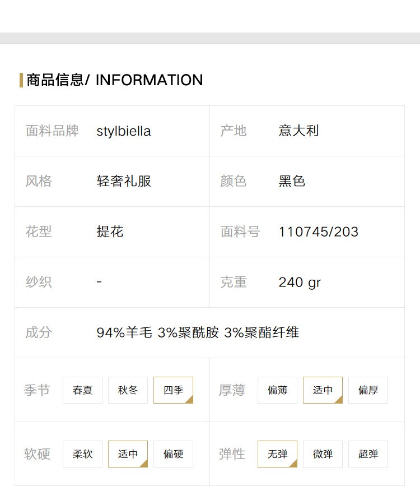The width and height of the screenshot is (420, 486).
Task: Pick the 柔软 softness option
Action: 82,453
